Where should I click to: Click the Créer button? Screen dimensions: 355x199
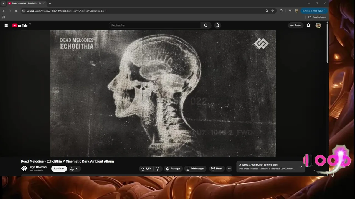coord(296,25)
